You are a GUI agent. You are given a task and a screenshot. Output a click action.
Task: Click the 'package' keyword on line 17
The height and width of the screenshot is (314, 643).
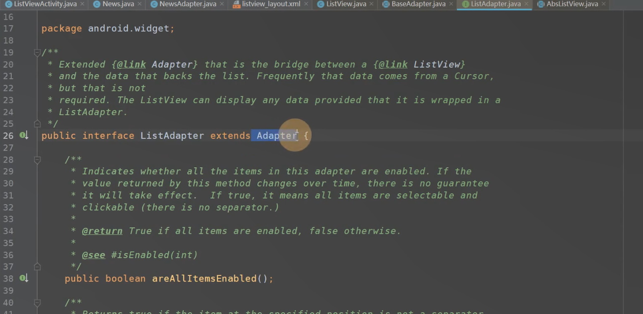[62, 29]
